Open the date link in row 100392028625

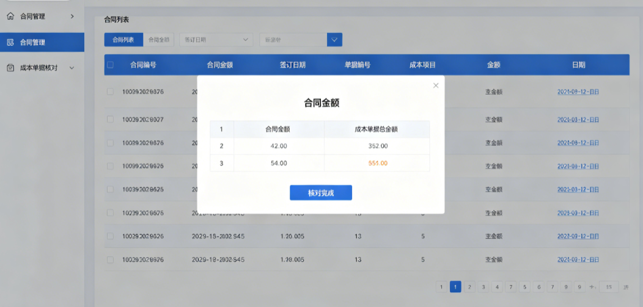pos(578,190)
